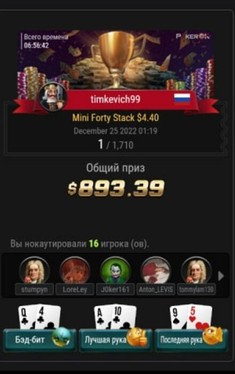Open LoreLey's player avatar
This screenshot has width=235, height=374.
(75, 270)
